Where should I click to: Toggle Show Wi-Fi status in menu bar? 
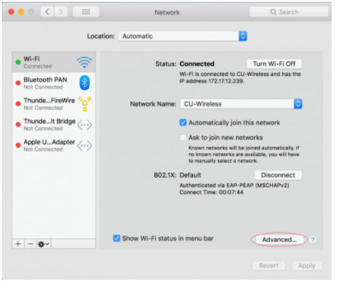[x=117, y=238]
